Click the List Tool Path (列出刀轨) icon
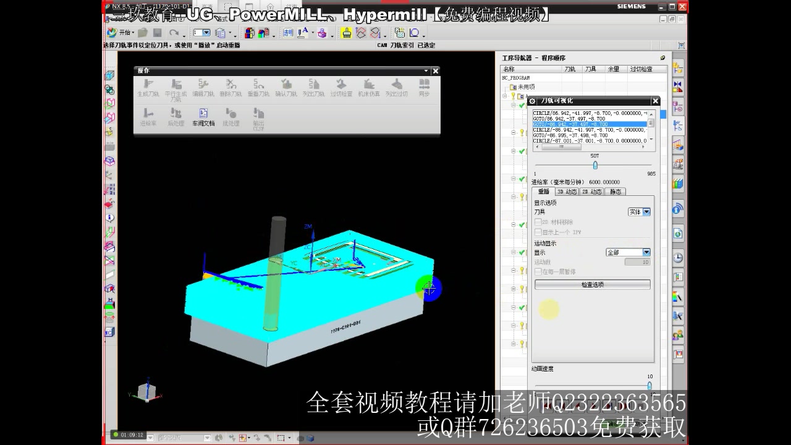The height and width of the screenshot is (445, 791). [x=314, y=84]
